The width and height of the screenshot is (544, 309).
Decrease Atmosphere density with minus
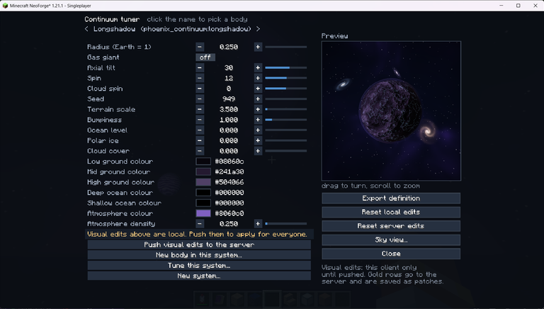[200, 224]
